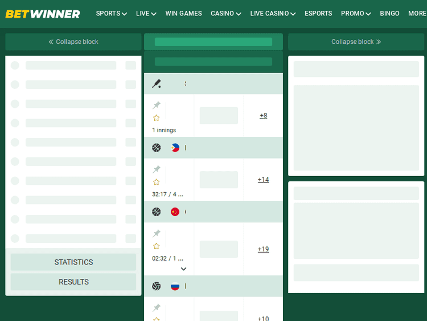Open the LIVE CASINO dropdown menu
Screen dimensions: 427x321
pos(273,14)
